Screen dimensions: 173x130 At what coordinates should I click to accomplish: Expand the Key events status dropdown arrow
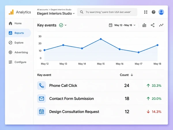(x=66, y=25)
